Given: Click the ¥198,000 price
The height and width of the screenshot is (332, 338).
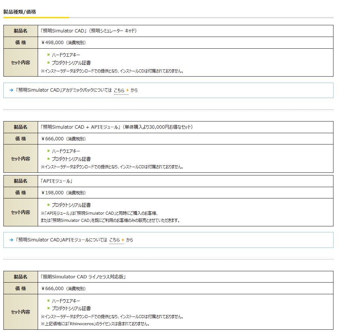Looking at the screenshot, I should pyautogui.click(x=52, y=193).
